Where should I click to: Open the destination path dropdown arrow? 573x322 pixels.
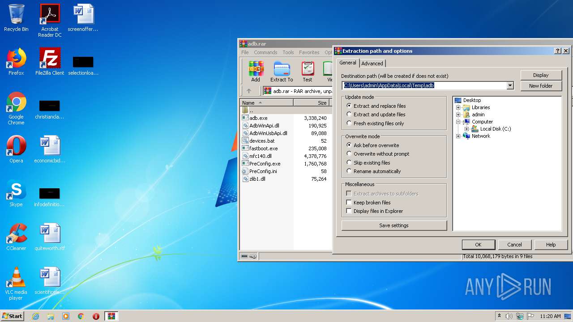coord(510,85)
